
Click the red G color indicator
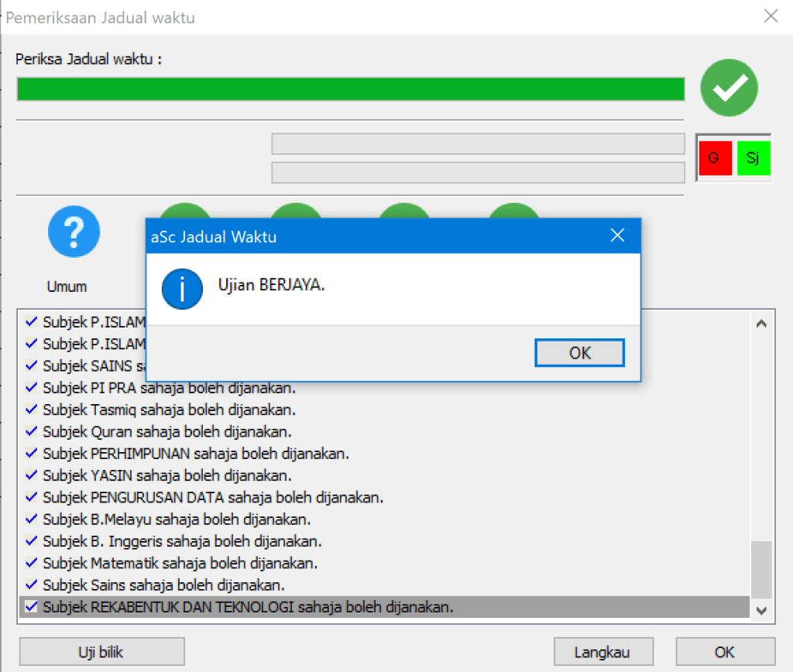point(715,158)
